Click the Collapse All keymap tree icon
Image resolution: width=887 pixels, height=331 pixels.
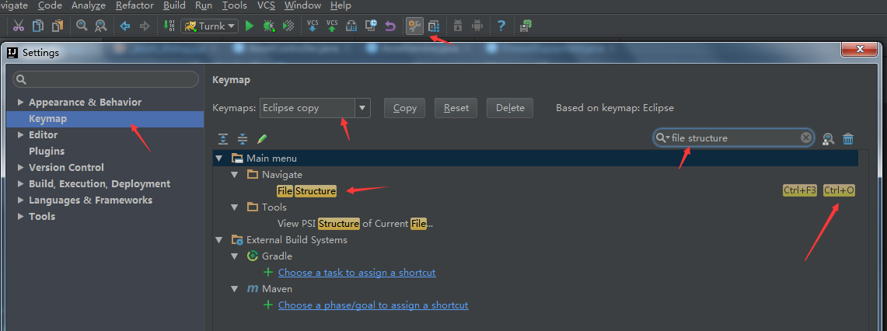click(x=243, y=138)
